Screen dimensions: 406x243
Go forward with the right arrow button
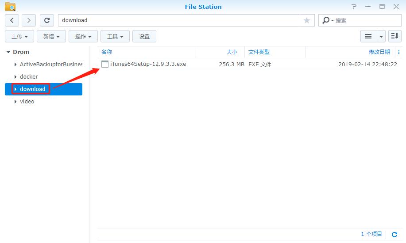point(29,20)
